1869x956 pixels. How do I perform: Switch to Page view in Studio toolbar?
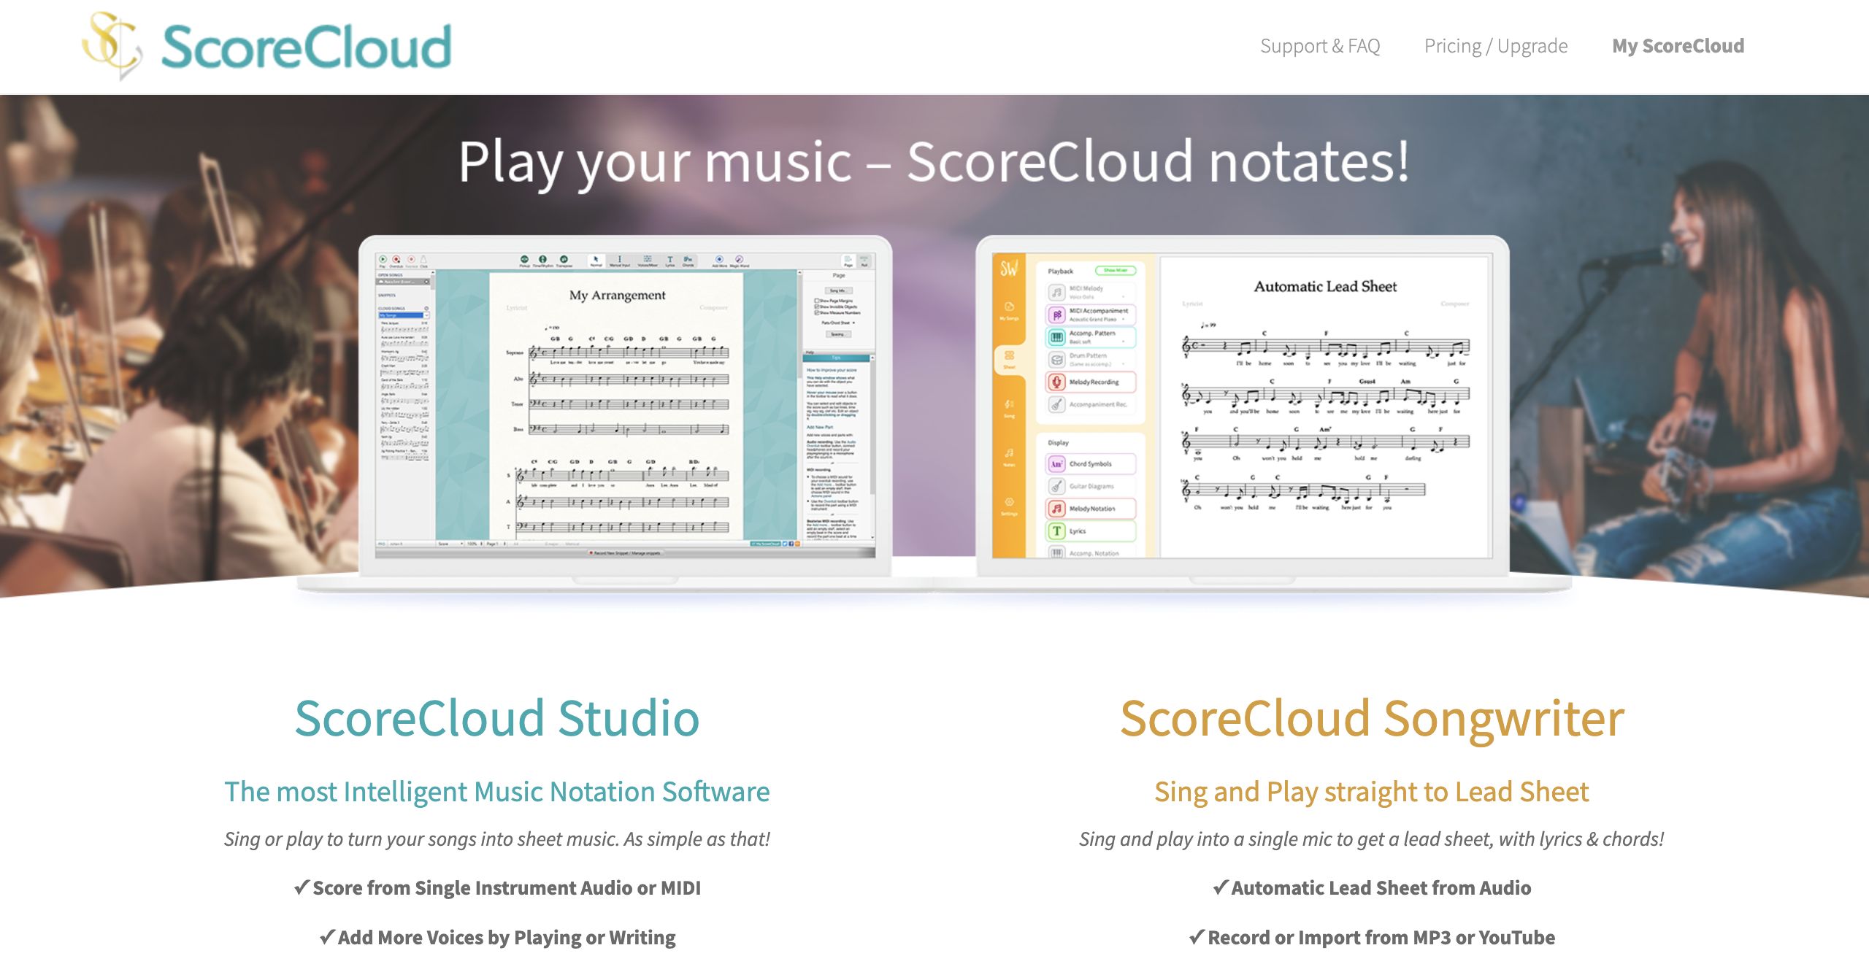(x=848, y=261)
